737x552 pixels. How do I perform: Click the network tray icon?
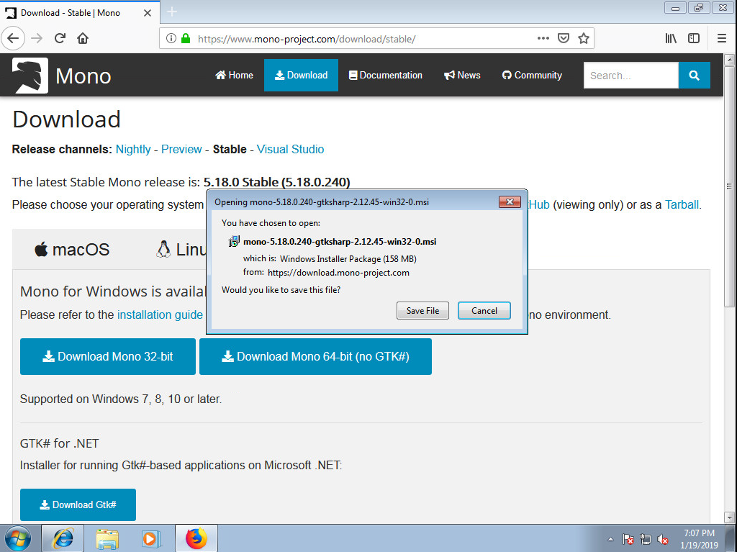point(646,539)
